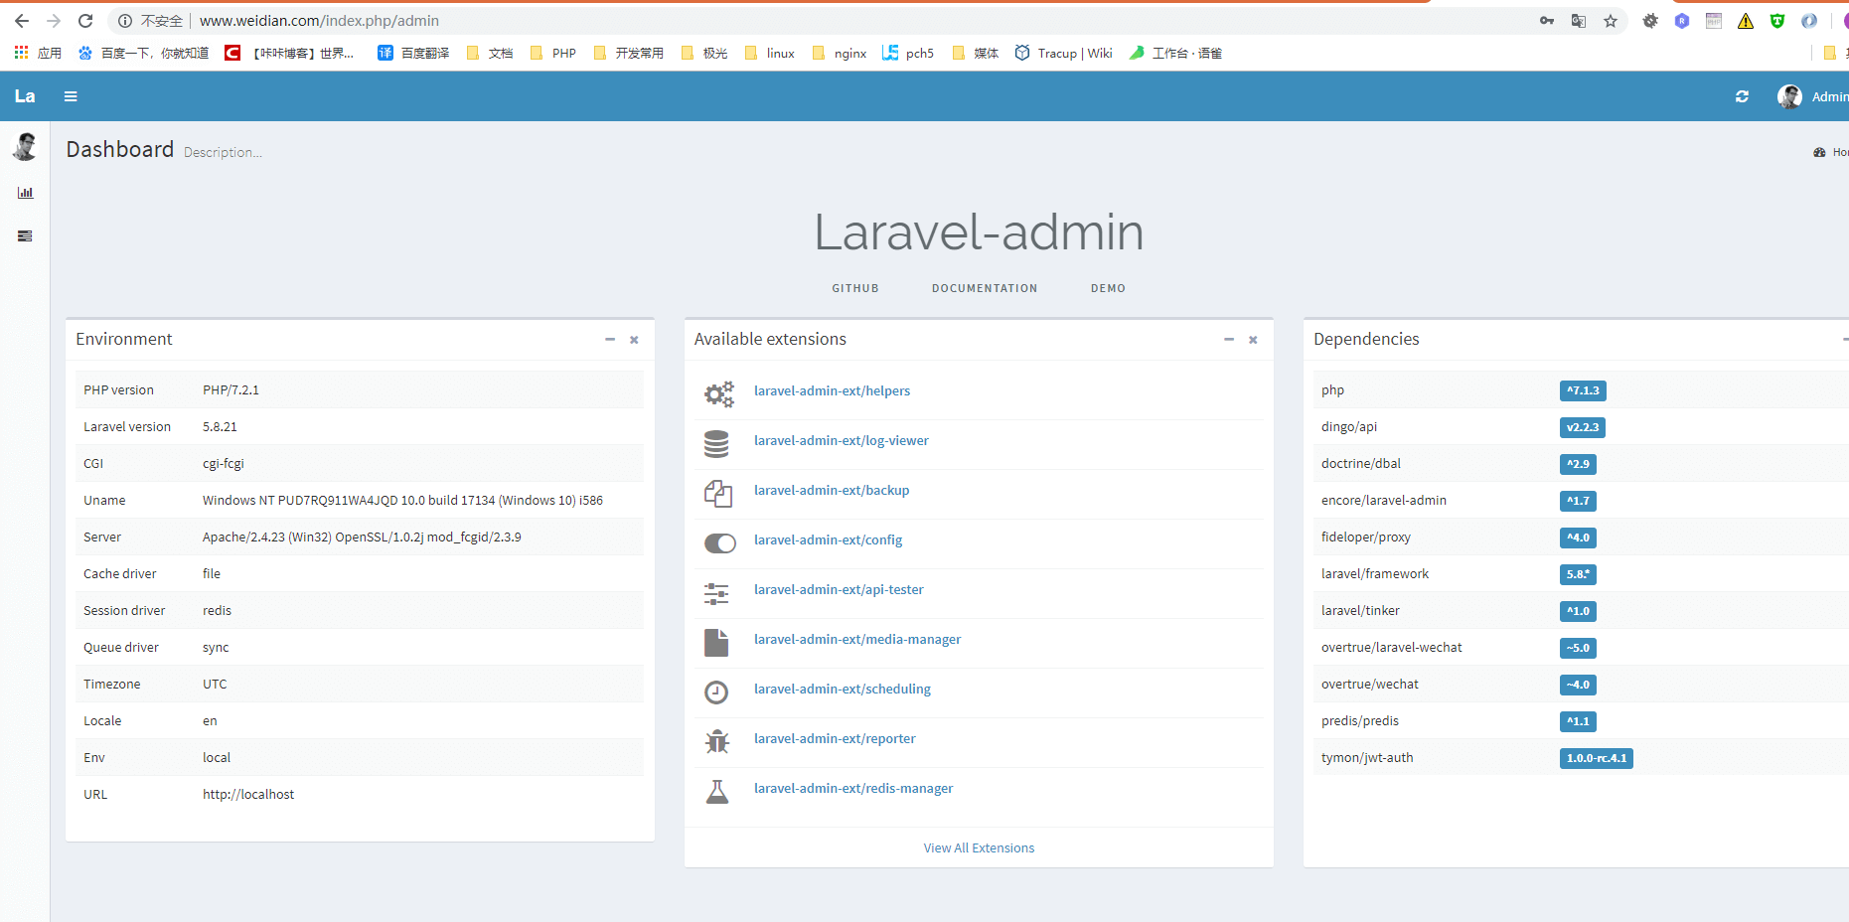Image resolution: width=1849 pixels, height=922 pixels.
Task: Open laravel-admin-ext/redis-manager link
Action: (x=853, y=788)
